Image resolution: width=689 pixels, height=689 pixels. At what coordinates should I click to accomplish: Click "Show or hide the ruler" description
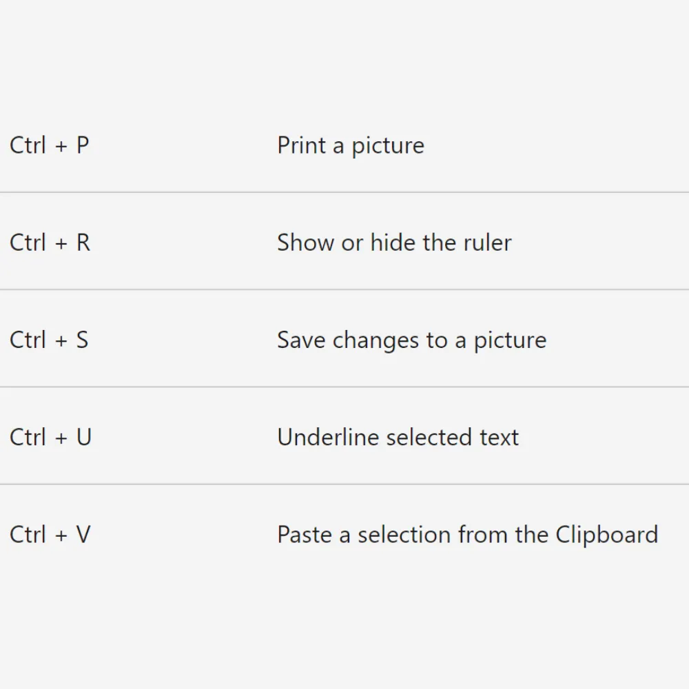pyautogui.click(x=394, y=243)
